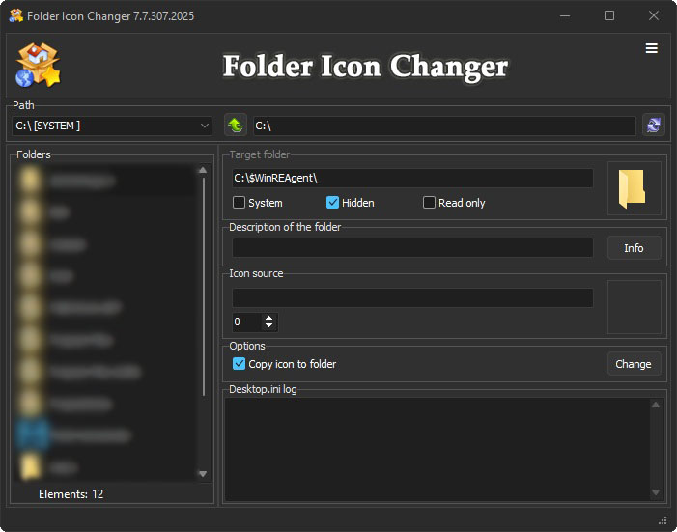Click the log scroll down arrow
This screenshot has height=532, width=677.
[x=656, y=492]
